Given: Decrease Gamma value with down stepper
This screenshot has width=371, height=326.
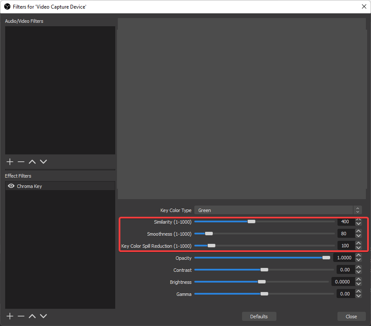Looking at the screenshot, I should [x=359, y=296].
